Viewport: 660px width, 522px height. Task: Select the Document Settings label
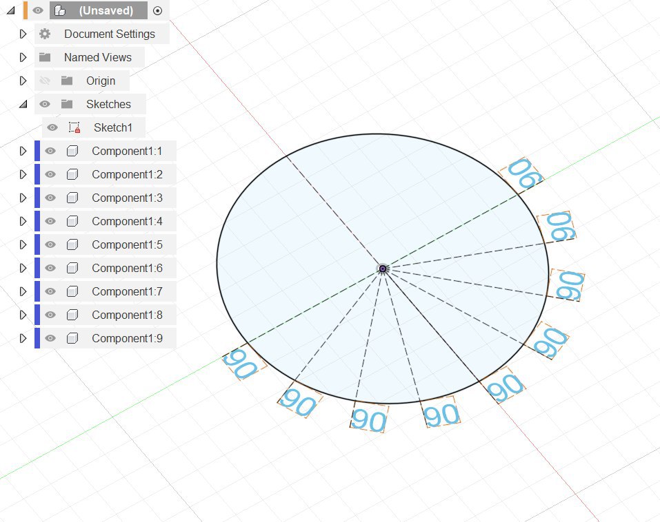110,34
